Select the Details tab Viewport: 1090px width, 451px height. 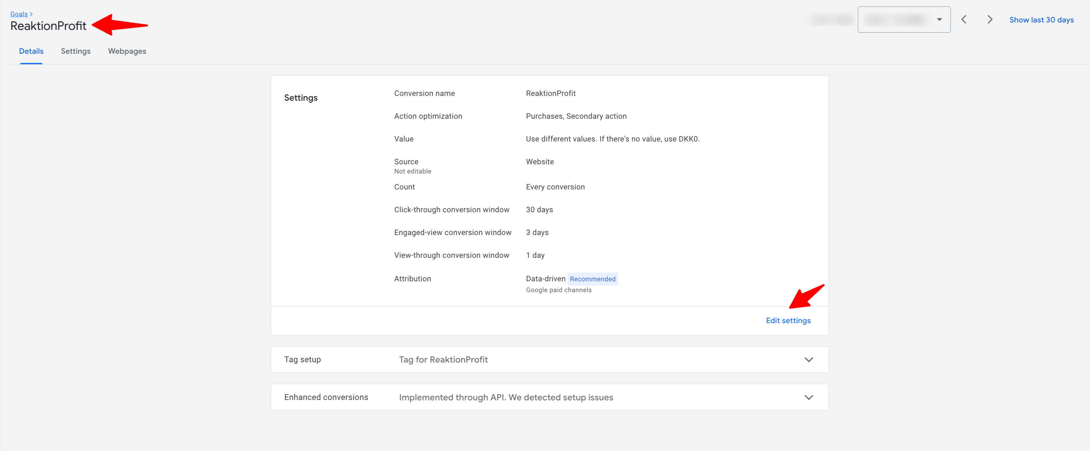[31, 51]
